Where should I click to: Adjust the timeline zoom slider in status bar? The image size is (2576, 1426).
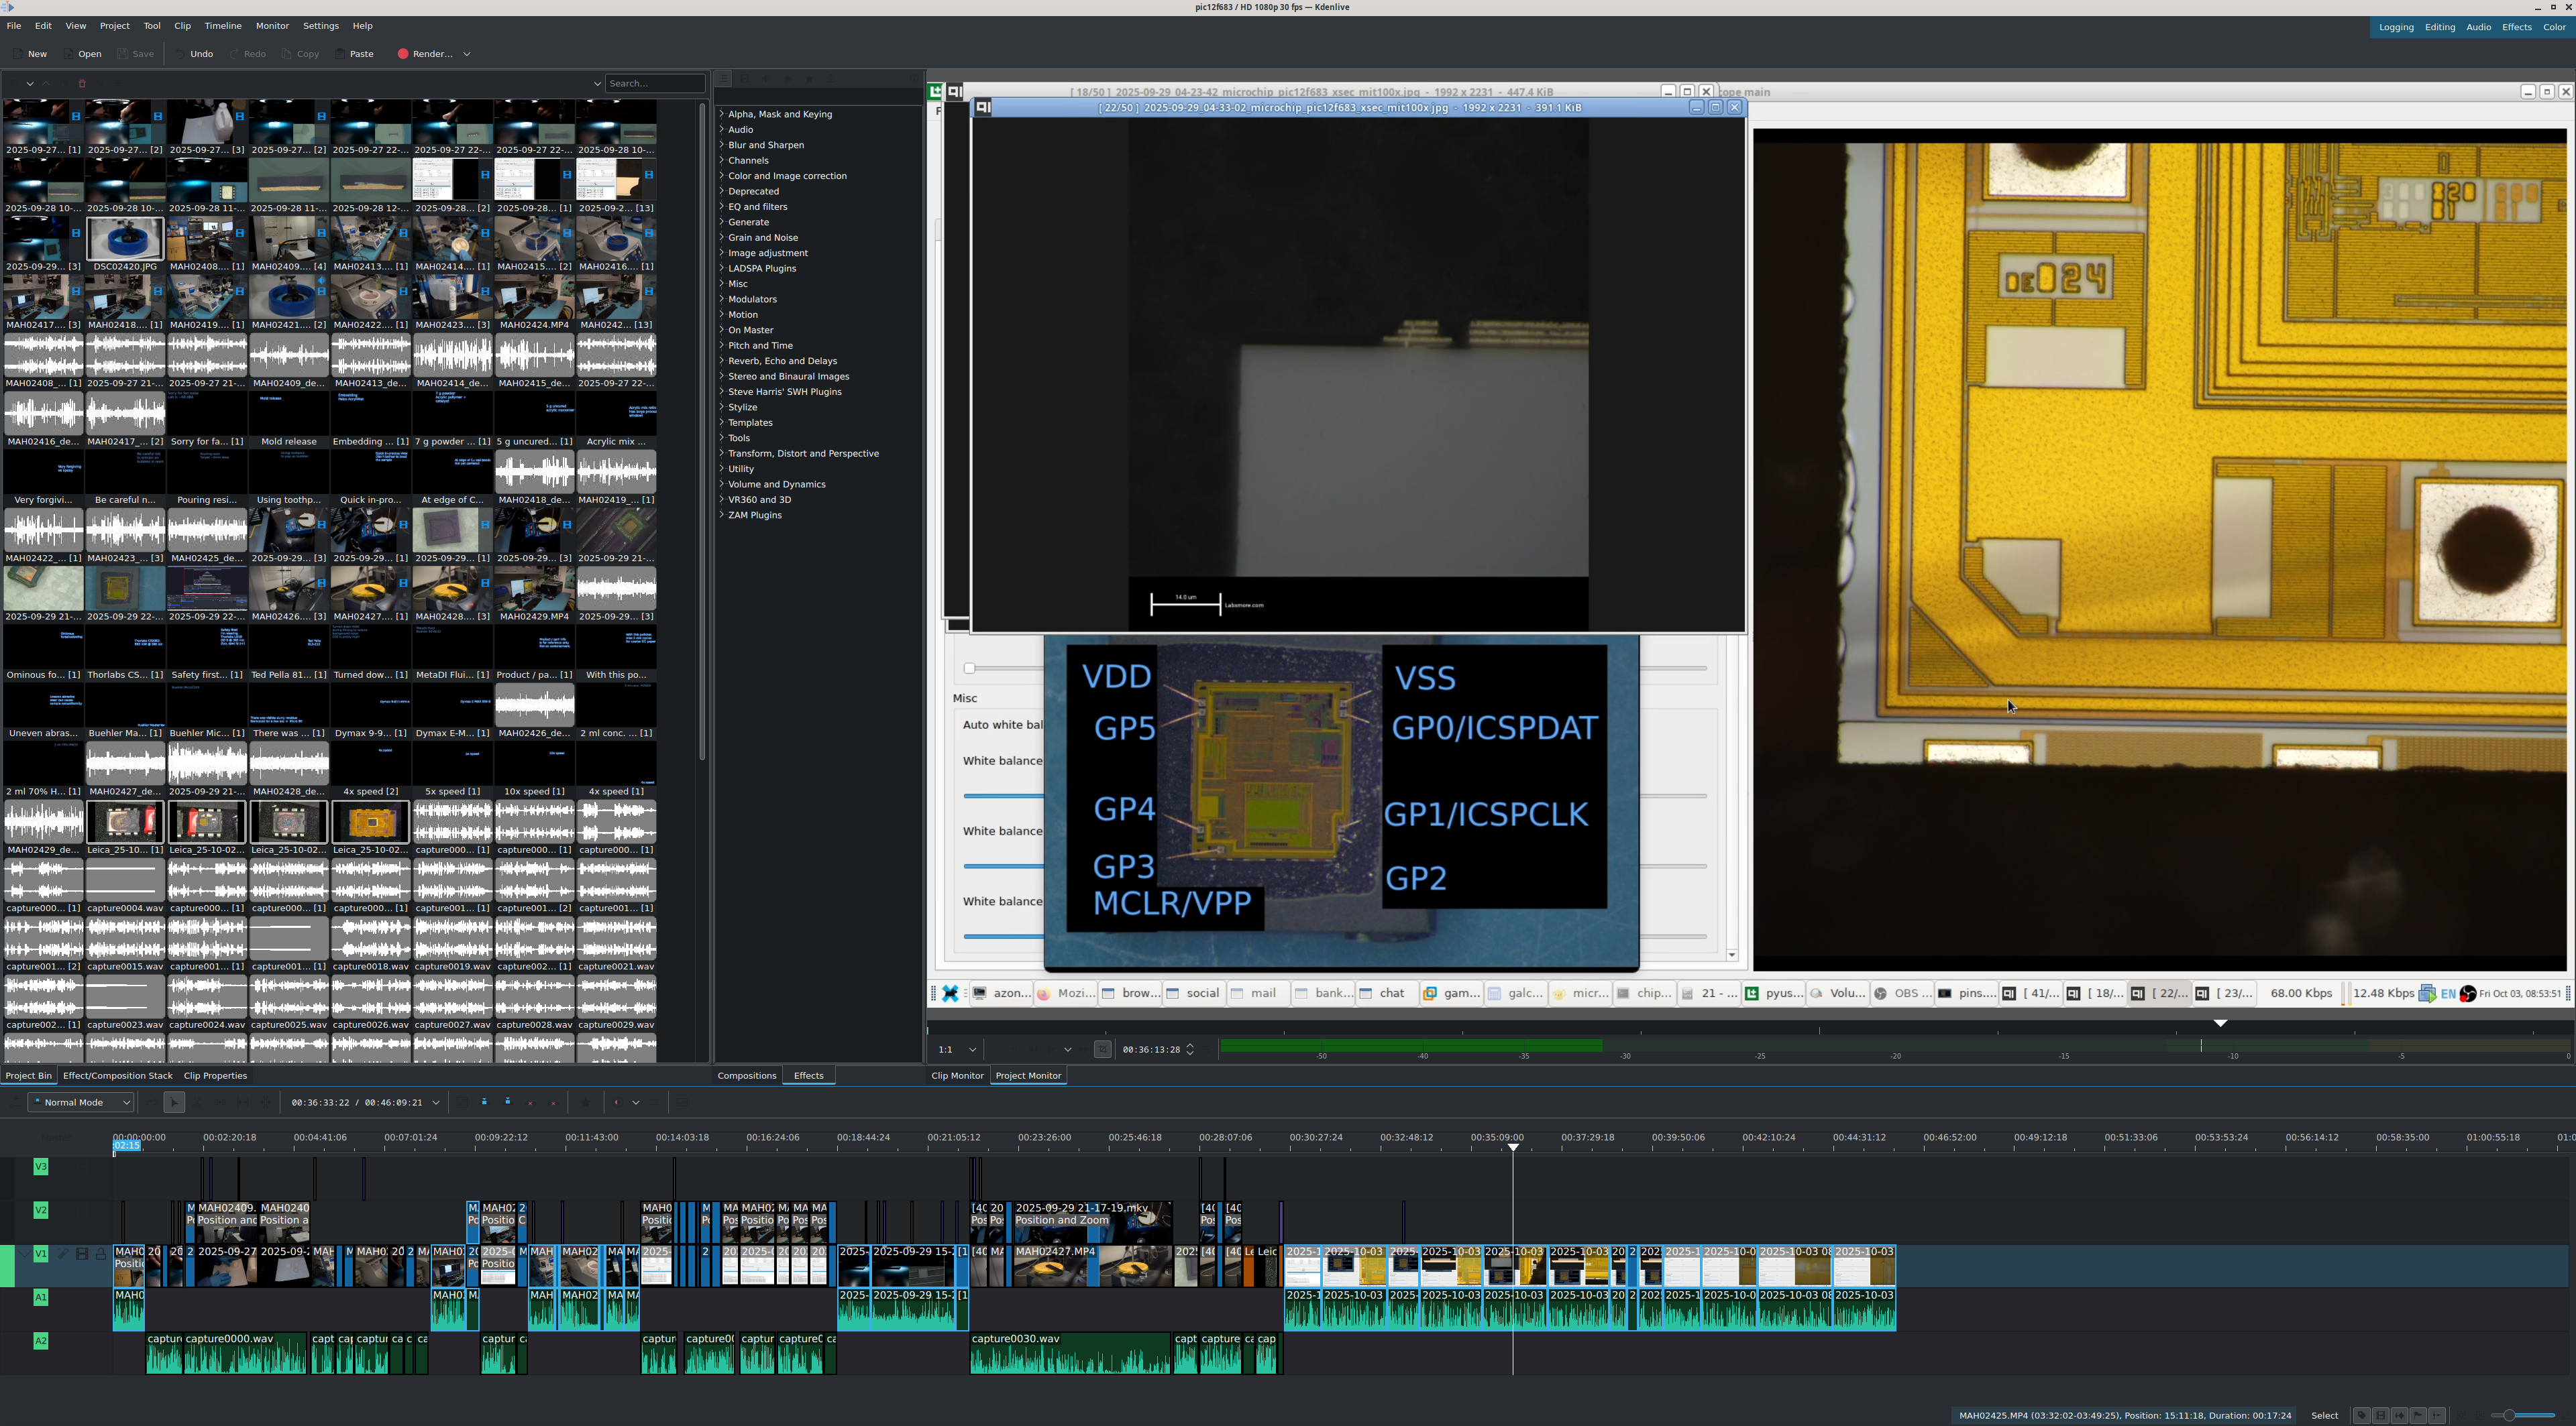tap(2509, 1416)
